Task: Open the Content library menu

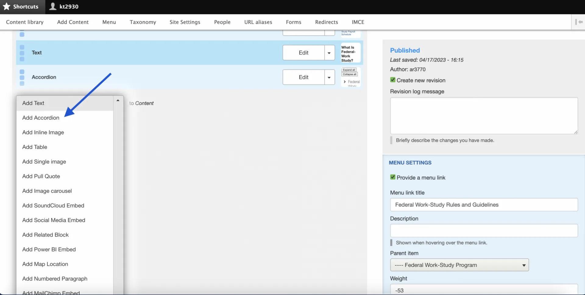Action: pyautogui.click(x=25, y=22)
